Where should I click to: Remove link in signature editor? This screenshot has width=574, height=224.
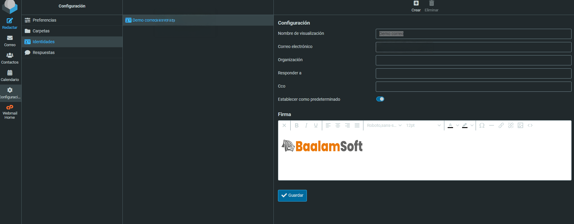pos(511,125)
